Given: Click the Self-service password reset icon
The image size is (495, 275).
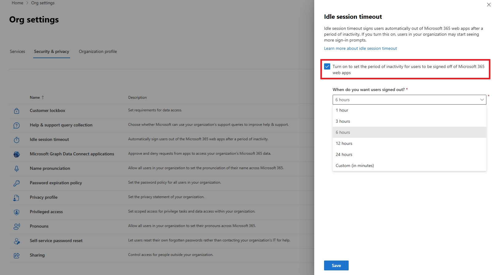Looking at the screenshot, I should click(x=17, y=241).
